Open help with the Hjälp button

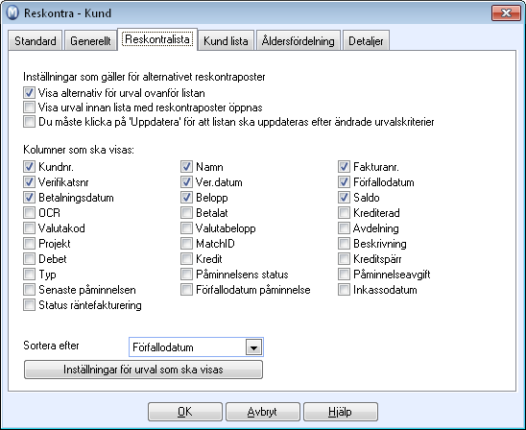click(341, 412)
